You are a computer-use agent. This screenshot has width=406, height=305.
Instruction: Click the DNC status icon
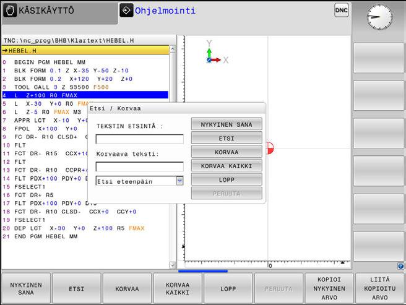coord(341,10)
